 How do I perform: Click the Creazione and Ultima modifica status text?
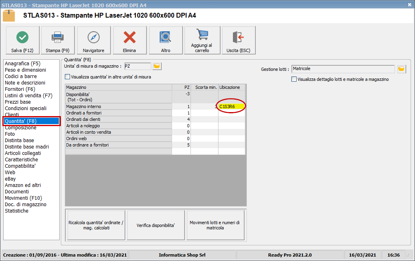65,255
